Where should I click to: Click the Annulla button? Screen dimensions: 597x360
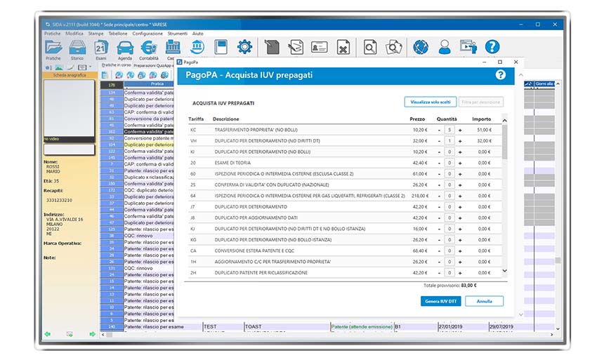pos(485,301)
